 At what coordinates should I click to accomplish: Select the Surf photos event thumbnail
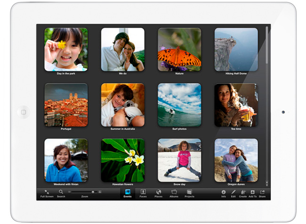[179, 105]
